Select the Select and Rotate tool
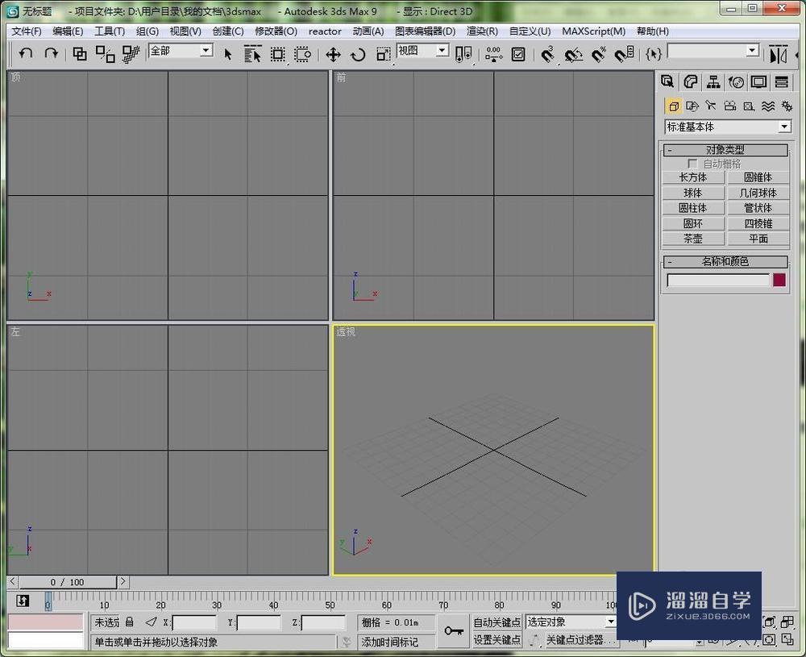The width and height of the screenshot is (806, 657). 357,54
